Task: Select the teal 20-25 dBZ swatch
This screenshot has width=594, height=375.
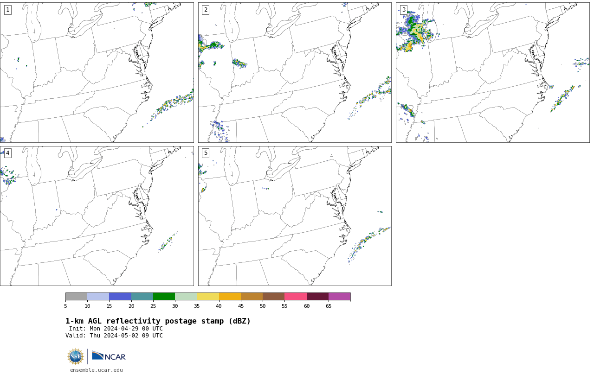Action: point(142,297)
